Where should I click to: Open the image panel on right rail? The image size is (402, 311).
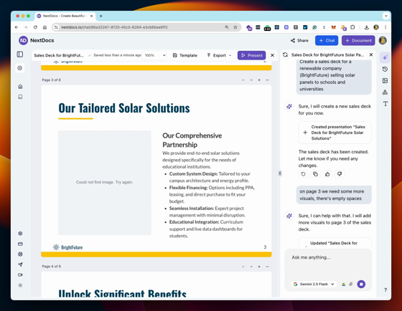pos(385,81)
